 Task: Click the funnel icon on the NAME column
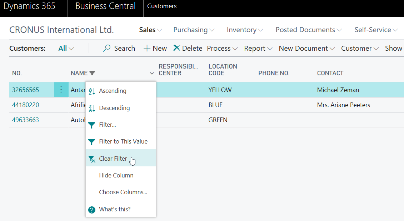92,73
